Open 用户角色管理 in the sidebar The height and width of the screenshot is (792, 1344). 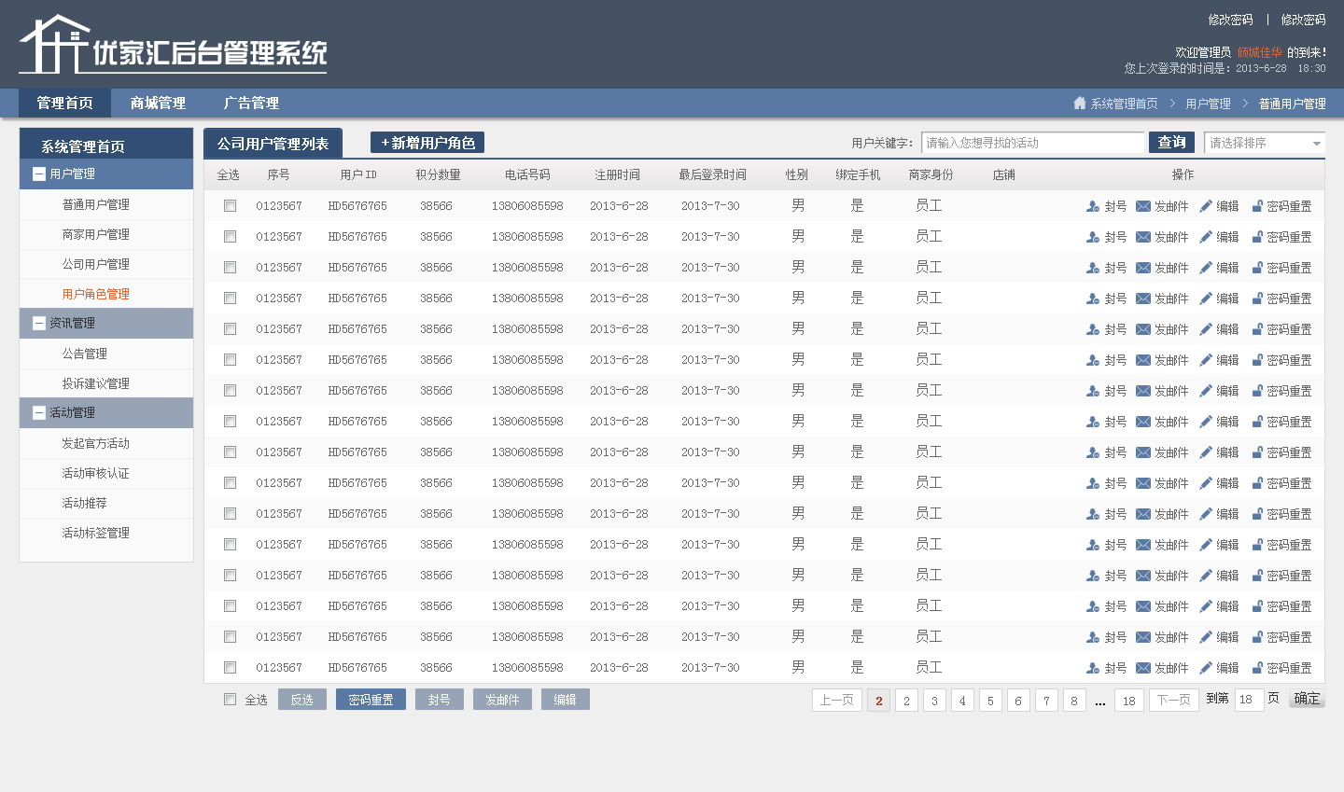coord(95,294)
